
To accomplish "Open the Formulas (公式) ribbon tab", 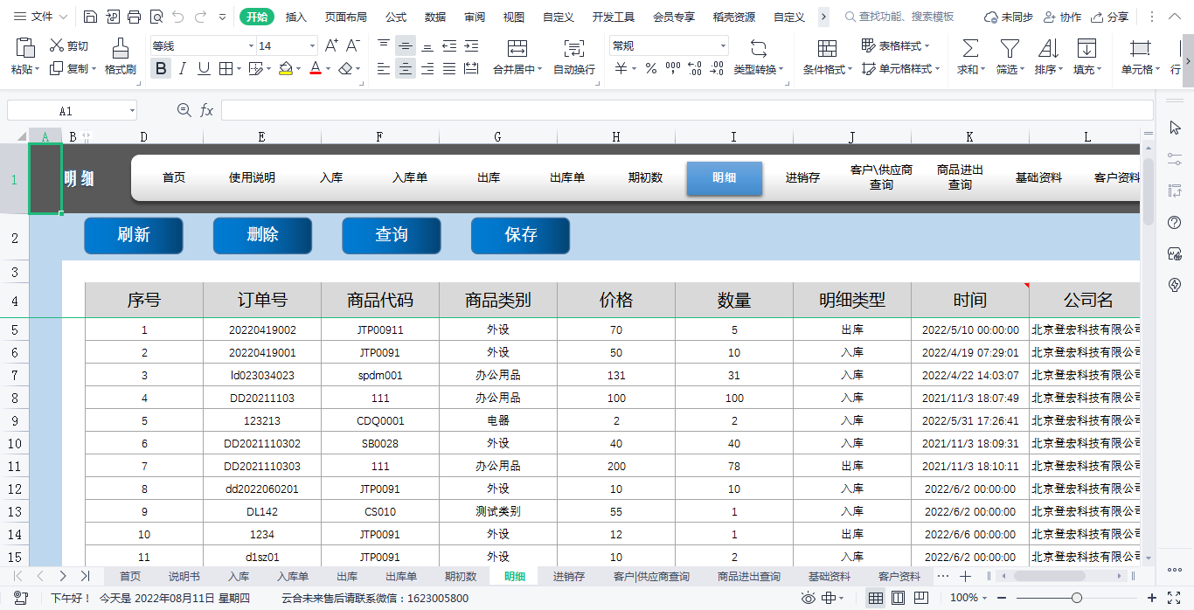I will click(396, 17).
